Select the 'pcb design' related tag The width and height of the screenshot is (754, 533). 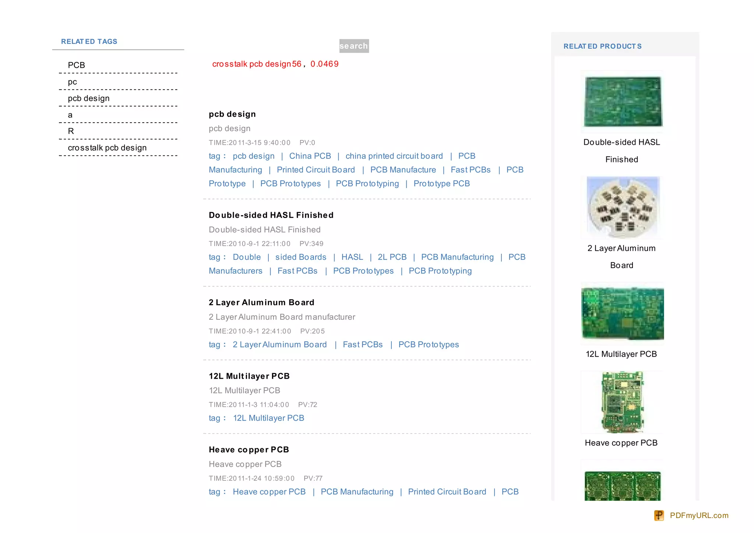coord(89,98)
